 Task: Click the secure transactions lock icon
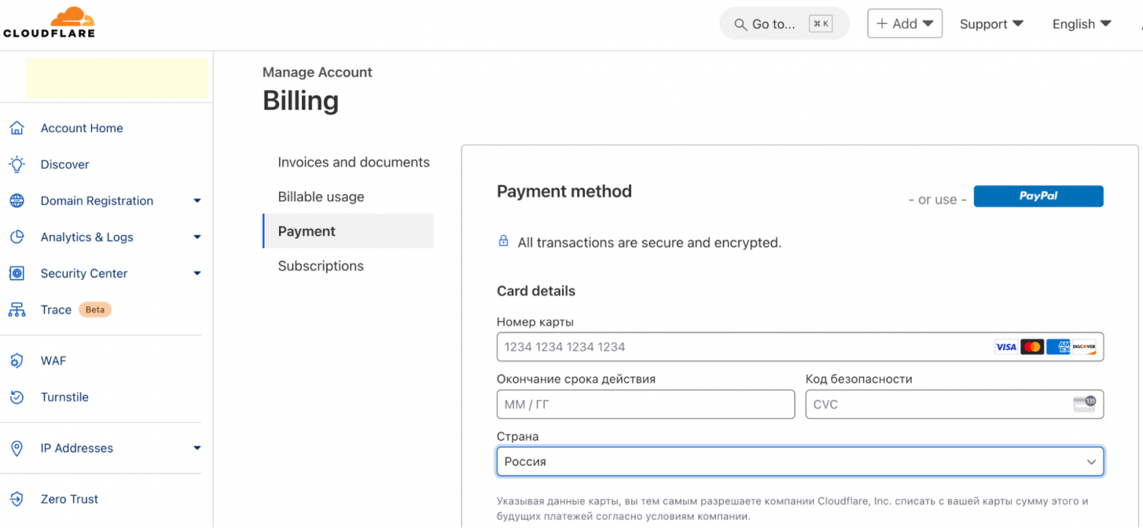503,241
